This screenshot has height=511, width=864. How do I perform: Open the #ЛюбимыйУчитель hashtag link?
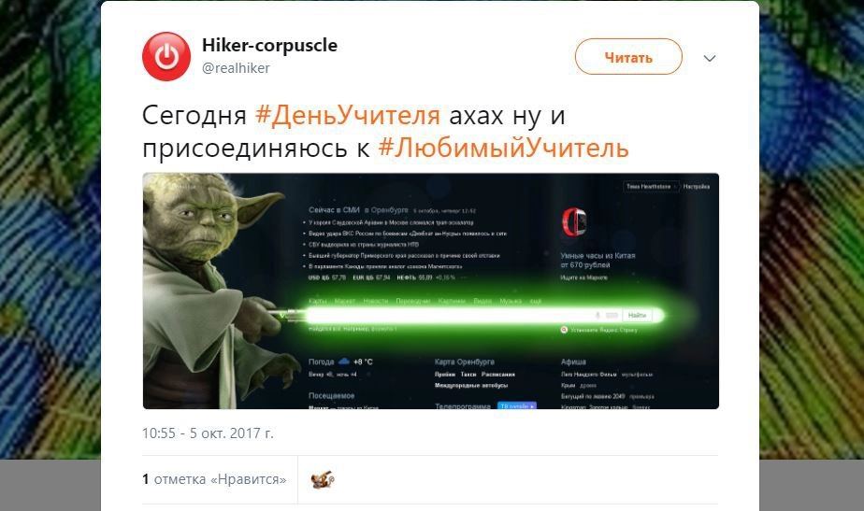[x=504, y=148]
